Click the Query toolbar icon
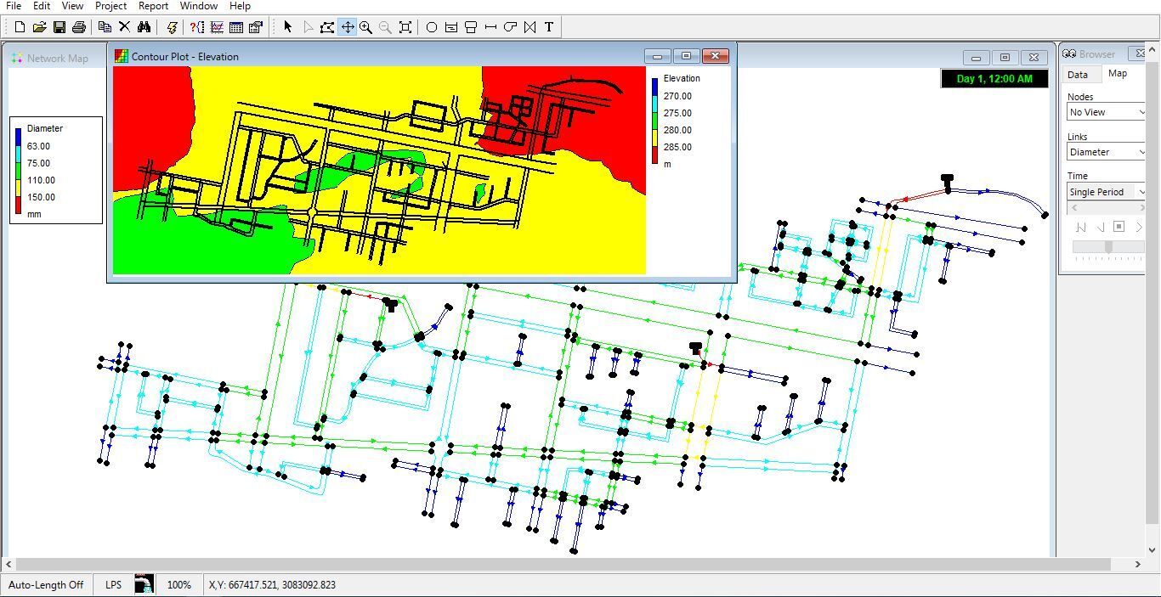This screenshot has width=1161, height=597. (197, 27)
